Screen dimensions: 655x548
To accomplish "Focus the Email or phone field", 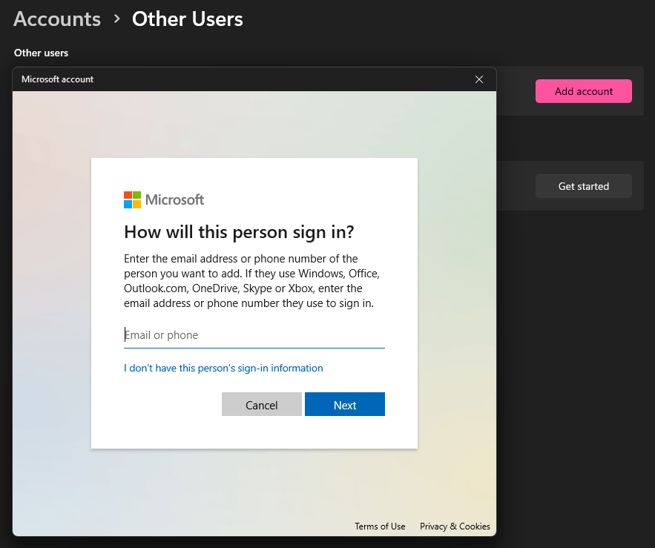I will 254,335.
